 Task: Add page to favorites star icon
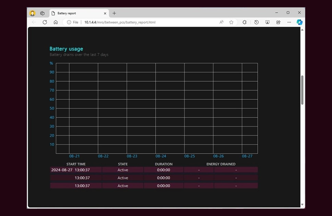click(x=231, y=22)
